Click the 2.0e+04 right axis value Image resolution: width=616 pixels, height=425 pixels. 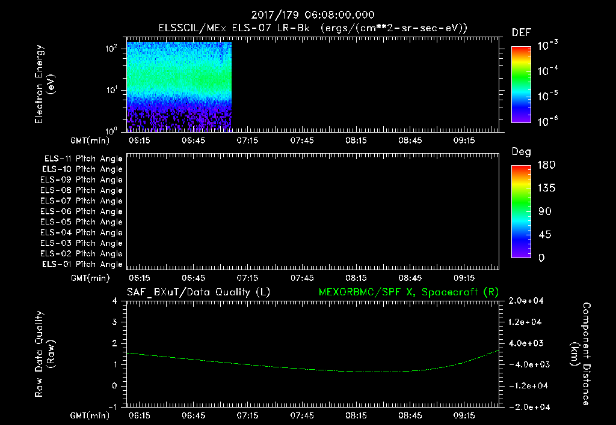point(526,301)
